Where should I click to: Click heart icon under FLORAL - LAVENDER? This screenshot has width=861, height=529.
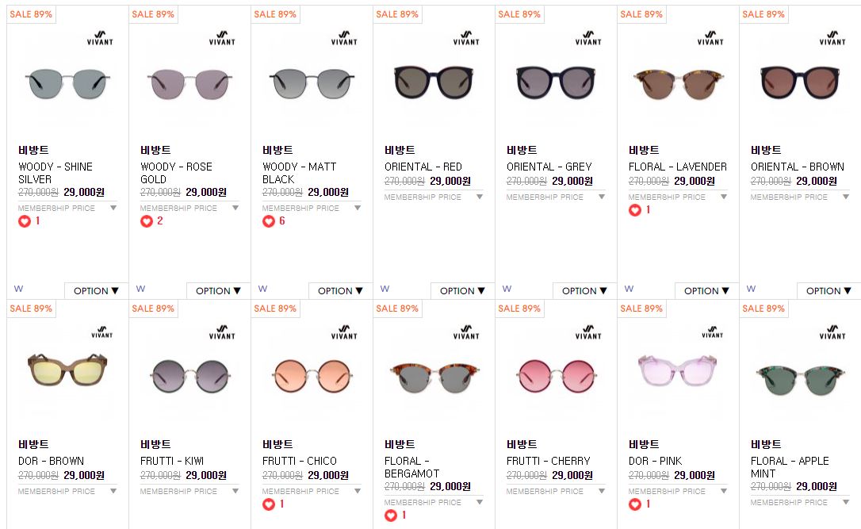click(x=635, y=210)
